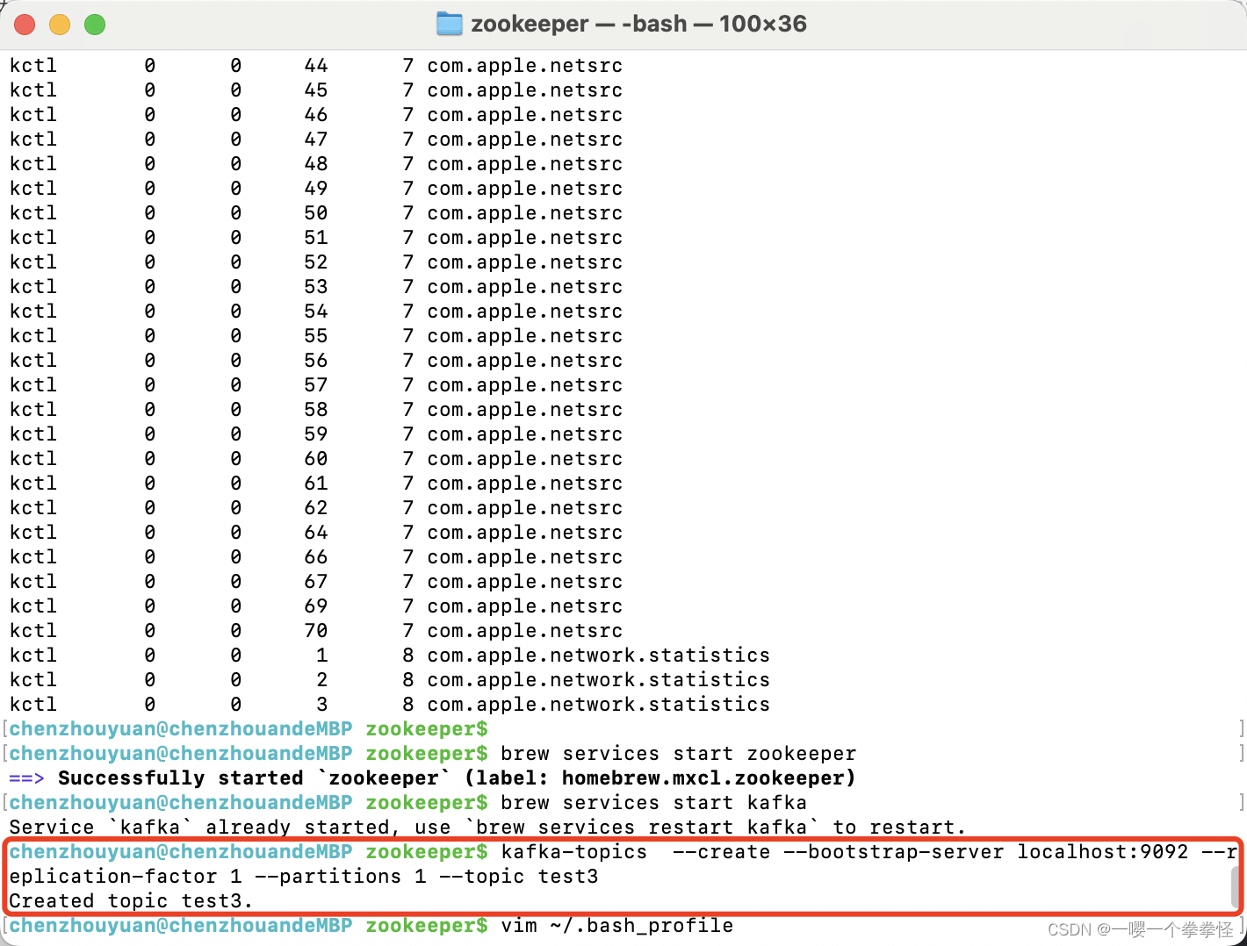Click the kctl row with number 48
Screen dimensions: 1247x946
point(316,164)
